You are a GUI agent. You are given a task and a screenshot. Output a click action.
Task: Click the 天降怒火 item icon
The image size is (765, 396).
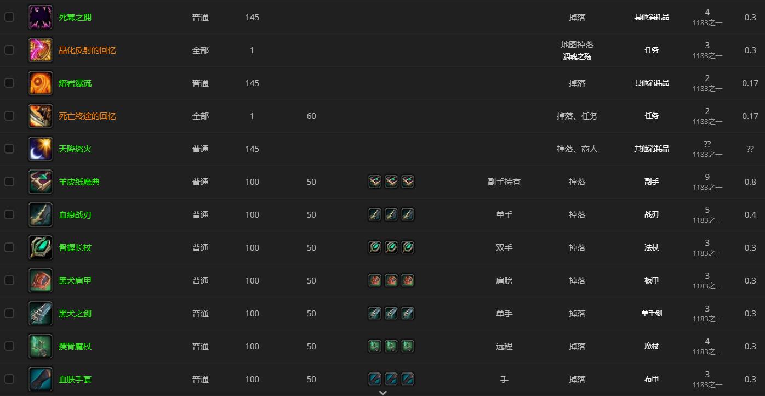coord(40,149)
